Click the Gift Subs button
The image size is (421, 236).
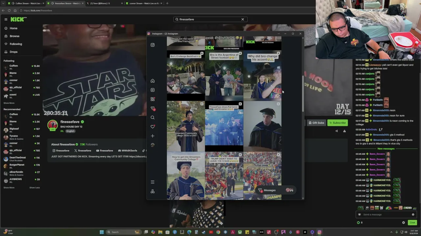(x=316, y=123)
